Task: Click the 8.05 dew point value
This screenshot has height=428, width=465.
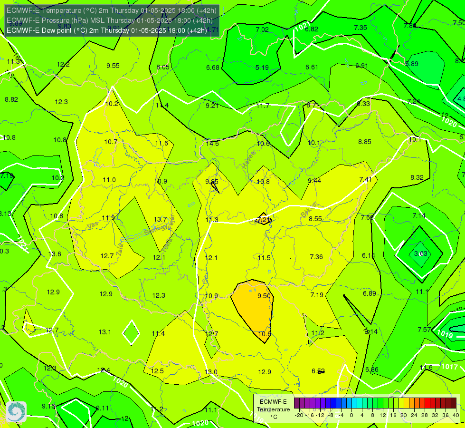Action: click(x=163, y=68)
